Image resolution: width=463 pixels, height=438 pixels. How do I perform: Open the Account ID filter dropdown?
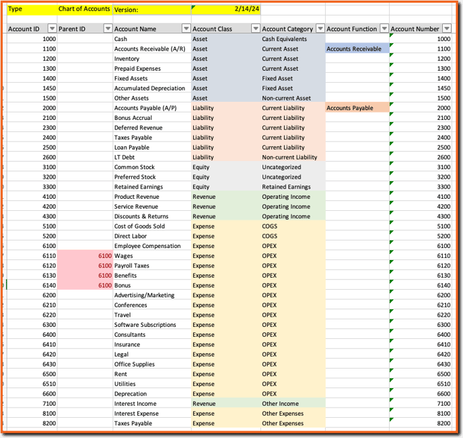pyautogui.click(x=52, y=29)
